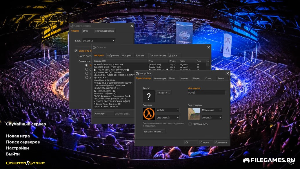Click Поиск серверов in main menu
The height and width of the screenshot is (169, 300).
click(x=23, y=142)
